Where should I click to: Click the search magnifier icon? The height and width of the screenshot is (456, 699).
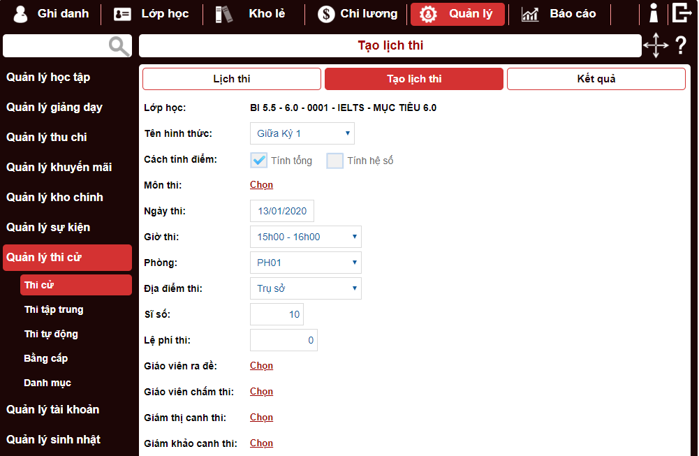pos(119,45)
